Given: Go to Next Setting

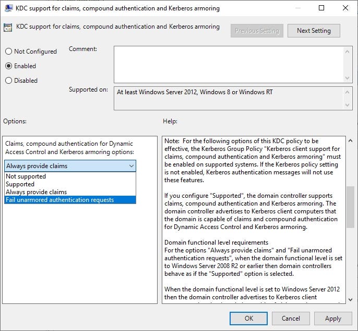Looking at the screenshot, I should tap(313, 31).
